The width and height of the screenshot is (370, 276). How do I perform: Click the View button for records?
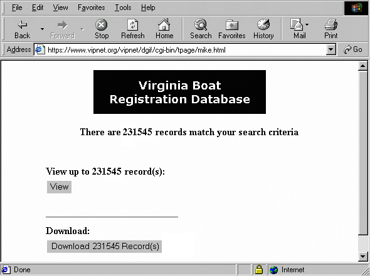coord(59,187)
